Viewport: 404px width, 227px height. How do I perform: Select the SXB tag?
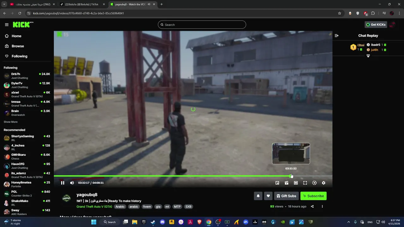click(x=188, y=207)
